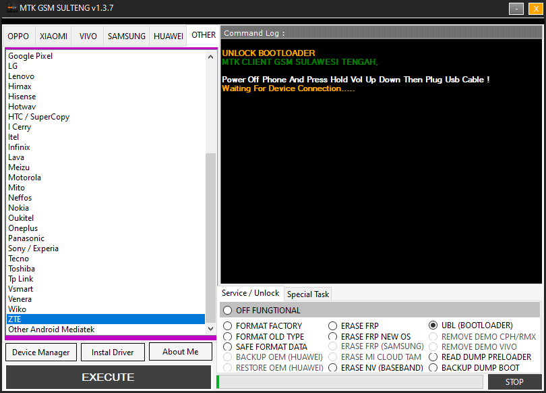Switch to the XIAOMI brand tab
The height and width of the screenshot is (393, 546).
coord(53,36)
